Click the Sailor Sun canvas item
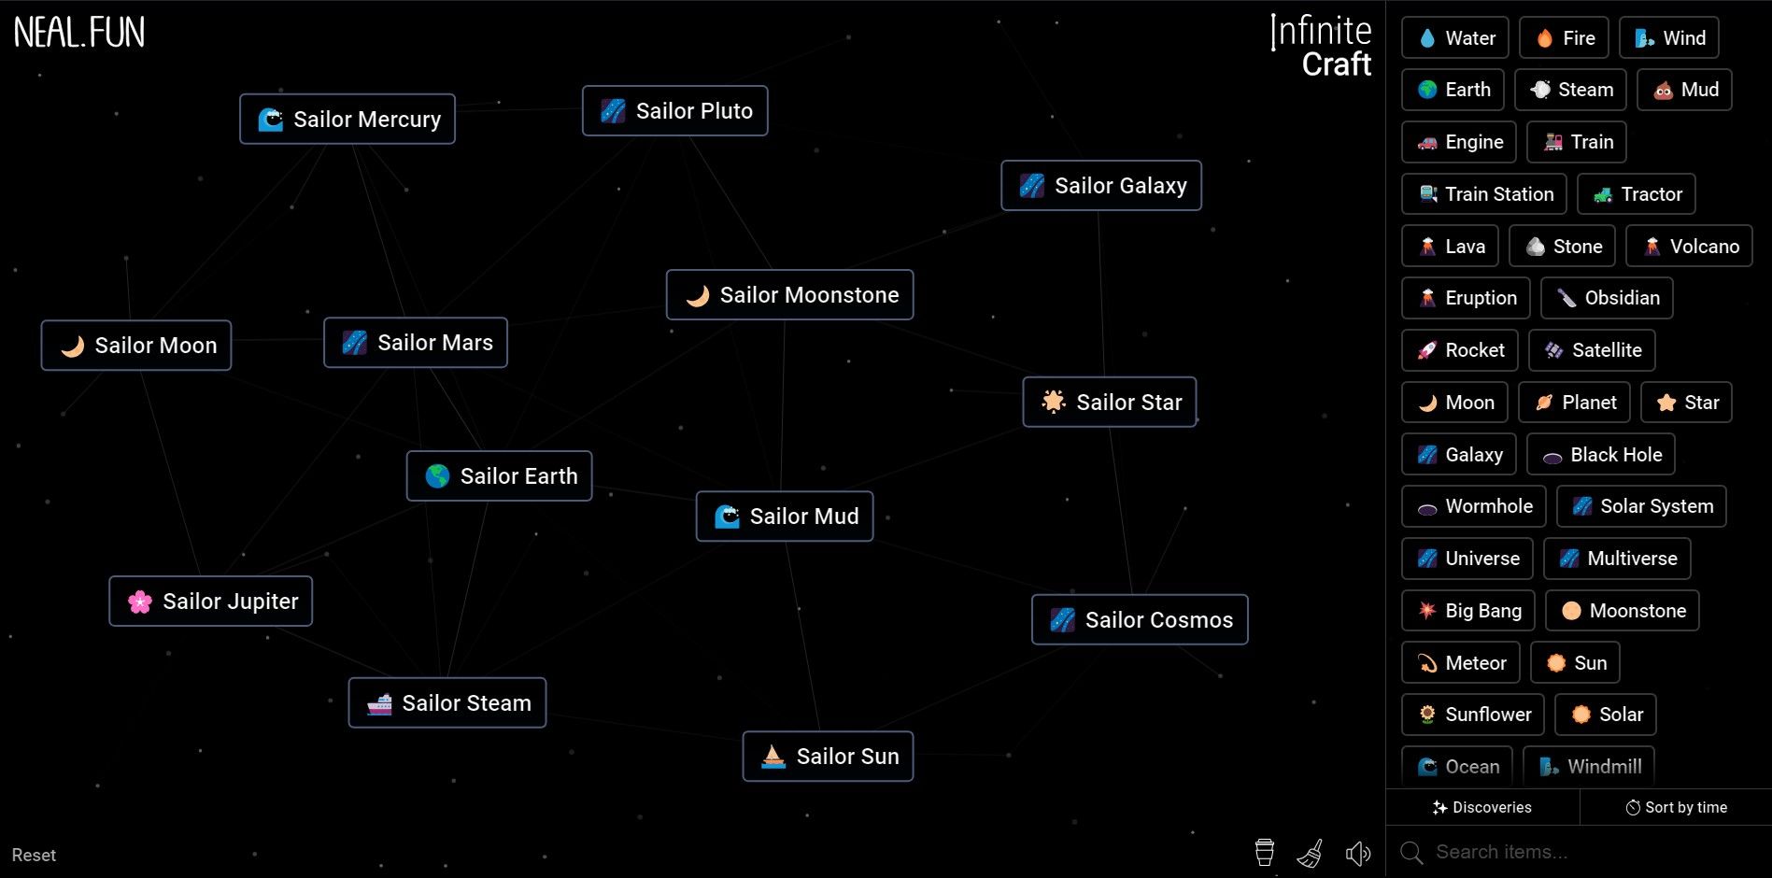The height and width of the screenshot is (878, 1772). pos(829,757)
